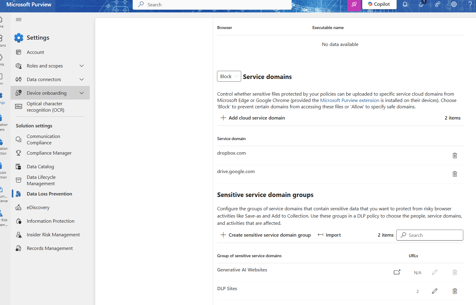Focus the top Search box
476x305 pixels.
click(212, 5)
